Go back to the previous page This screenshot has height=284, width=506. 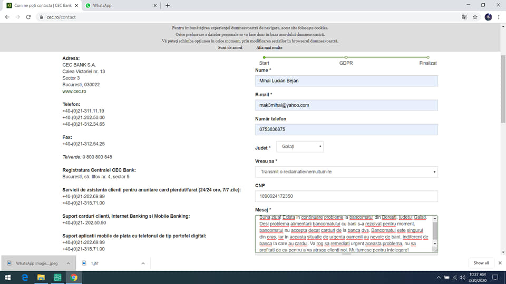(x=7, y=17)
